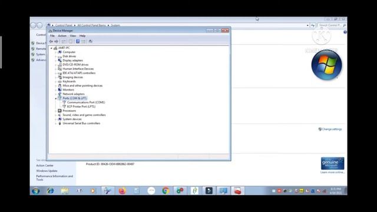Viewport: 377px width, 212px height.
Task: Select the Keyboards label in tree
Action: (70, 81)
